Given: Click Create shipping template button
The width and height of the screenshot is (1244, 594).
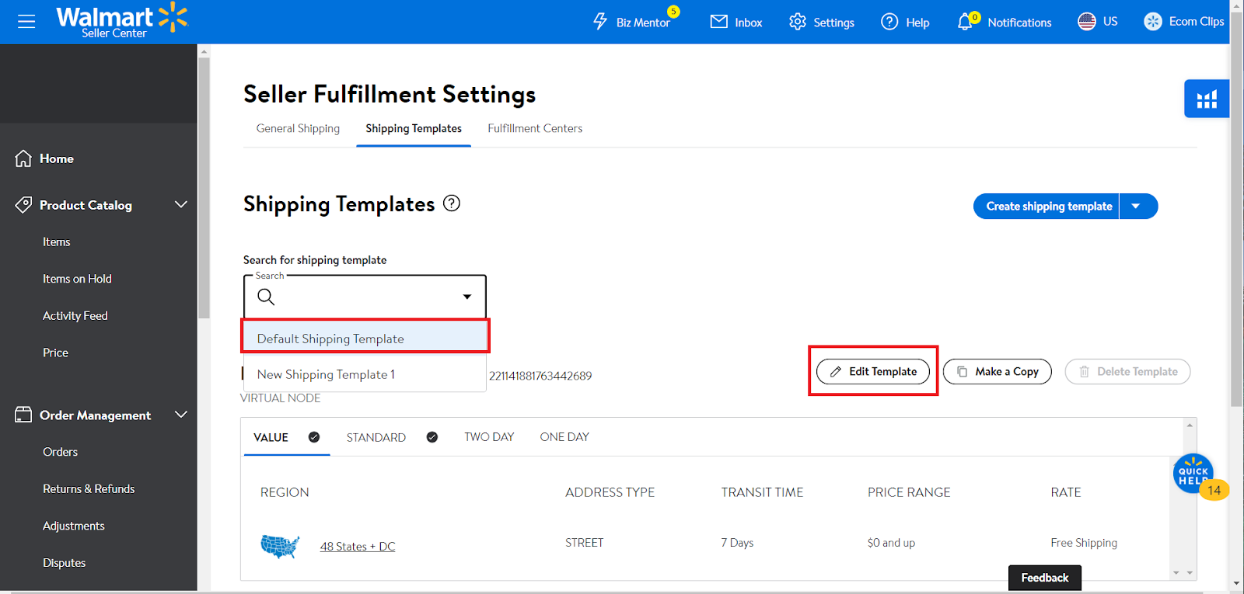Looking at the screenshot, I should (1048, 207).
